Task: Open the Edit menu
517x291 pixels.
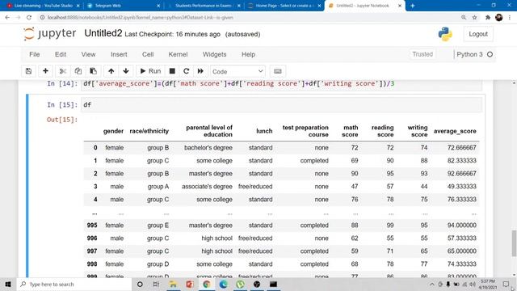Action: click(61, 54)
